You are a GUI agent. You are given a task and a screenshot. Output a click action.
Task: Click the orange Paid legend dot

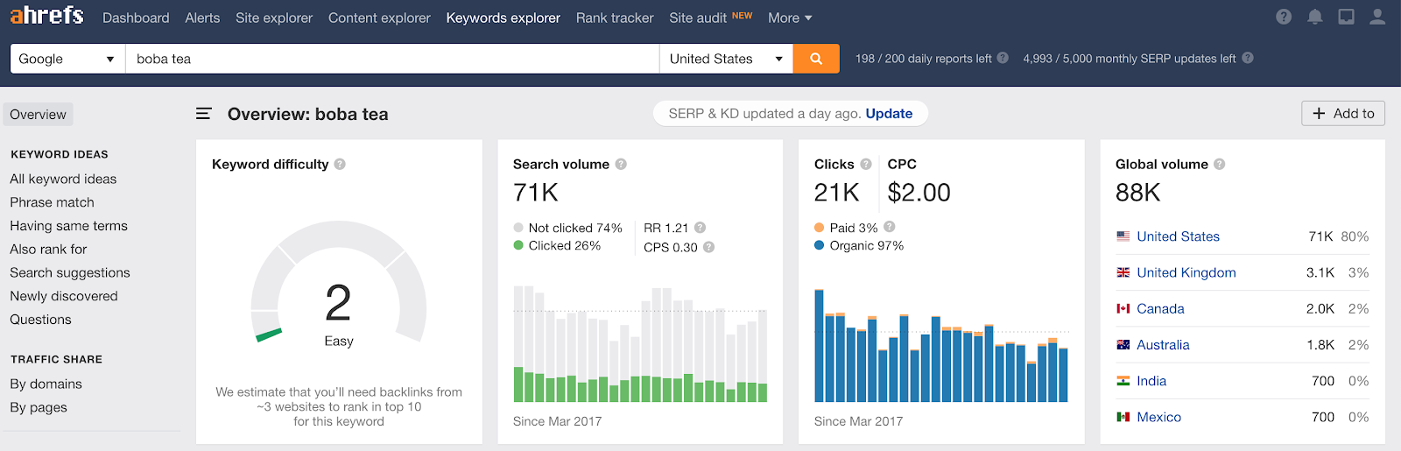[819, 228]
